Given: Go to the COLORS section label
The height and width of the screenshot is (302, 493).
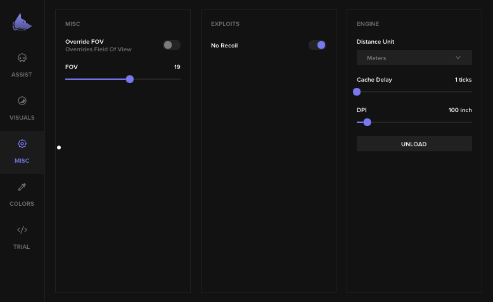Looking at the screenshot, I should tap(22, 204).
